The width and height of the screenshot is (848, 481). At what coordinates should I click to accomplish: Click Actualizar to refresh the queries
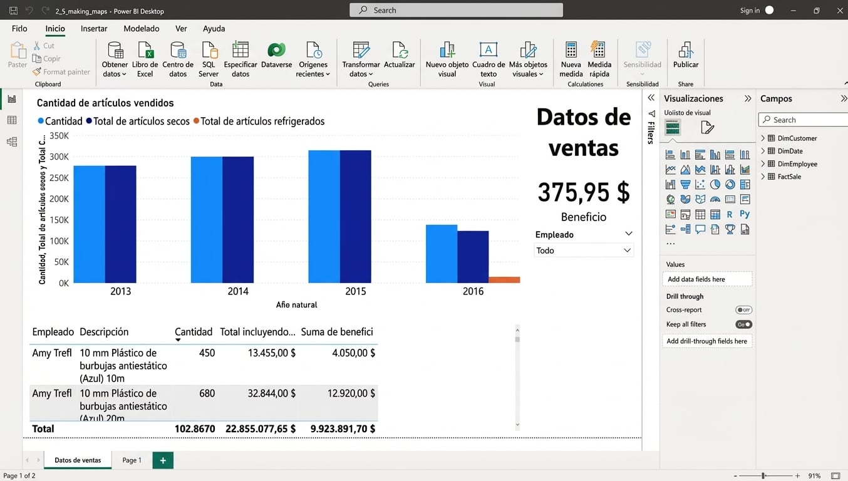(x=400, y=56)
